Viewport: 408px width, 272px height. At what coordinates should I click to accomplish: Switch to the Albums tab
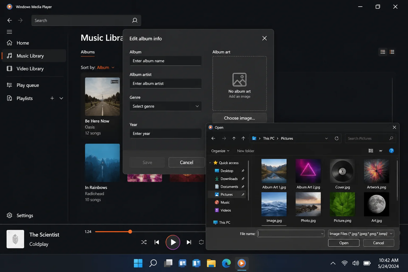88,52
